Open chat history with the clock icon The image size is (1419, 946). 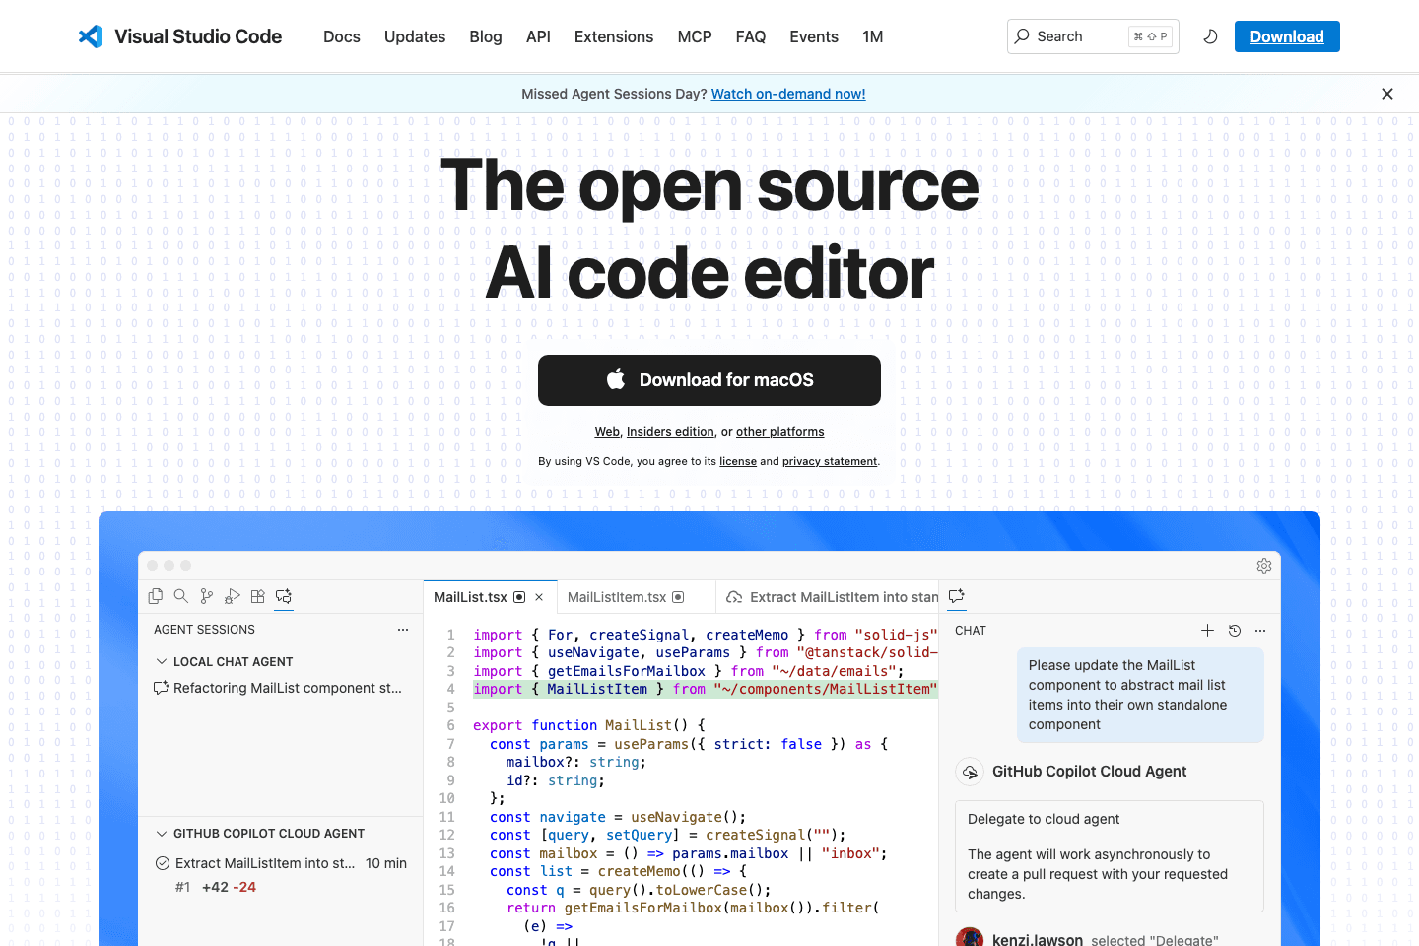(x=1234, y=630)
